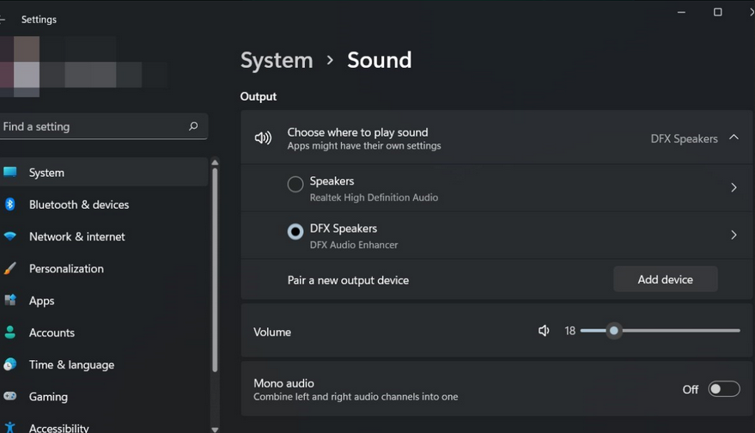Click the Realtek High Definition Audio text
The image size is (755, 433).
coord(374,198)
